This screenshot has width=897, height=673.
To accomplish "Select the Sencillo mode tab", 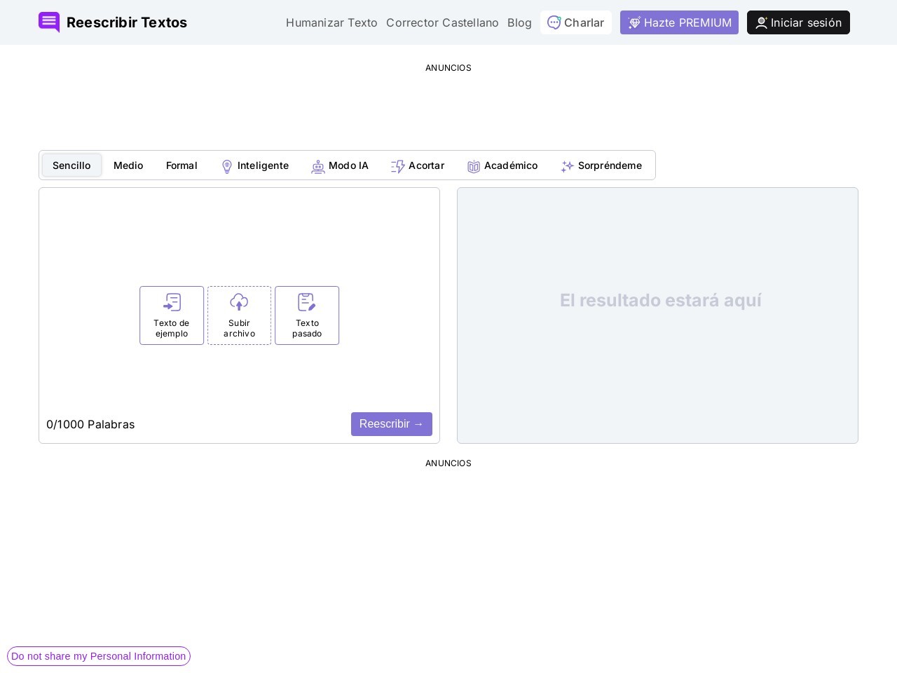I will coord(71,165).
